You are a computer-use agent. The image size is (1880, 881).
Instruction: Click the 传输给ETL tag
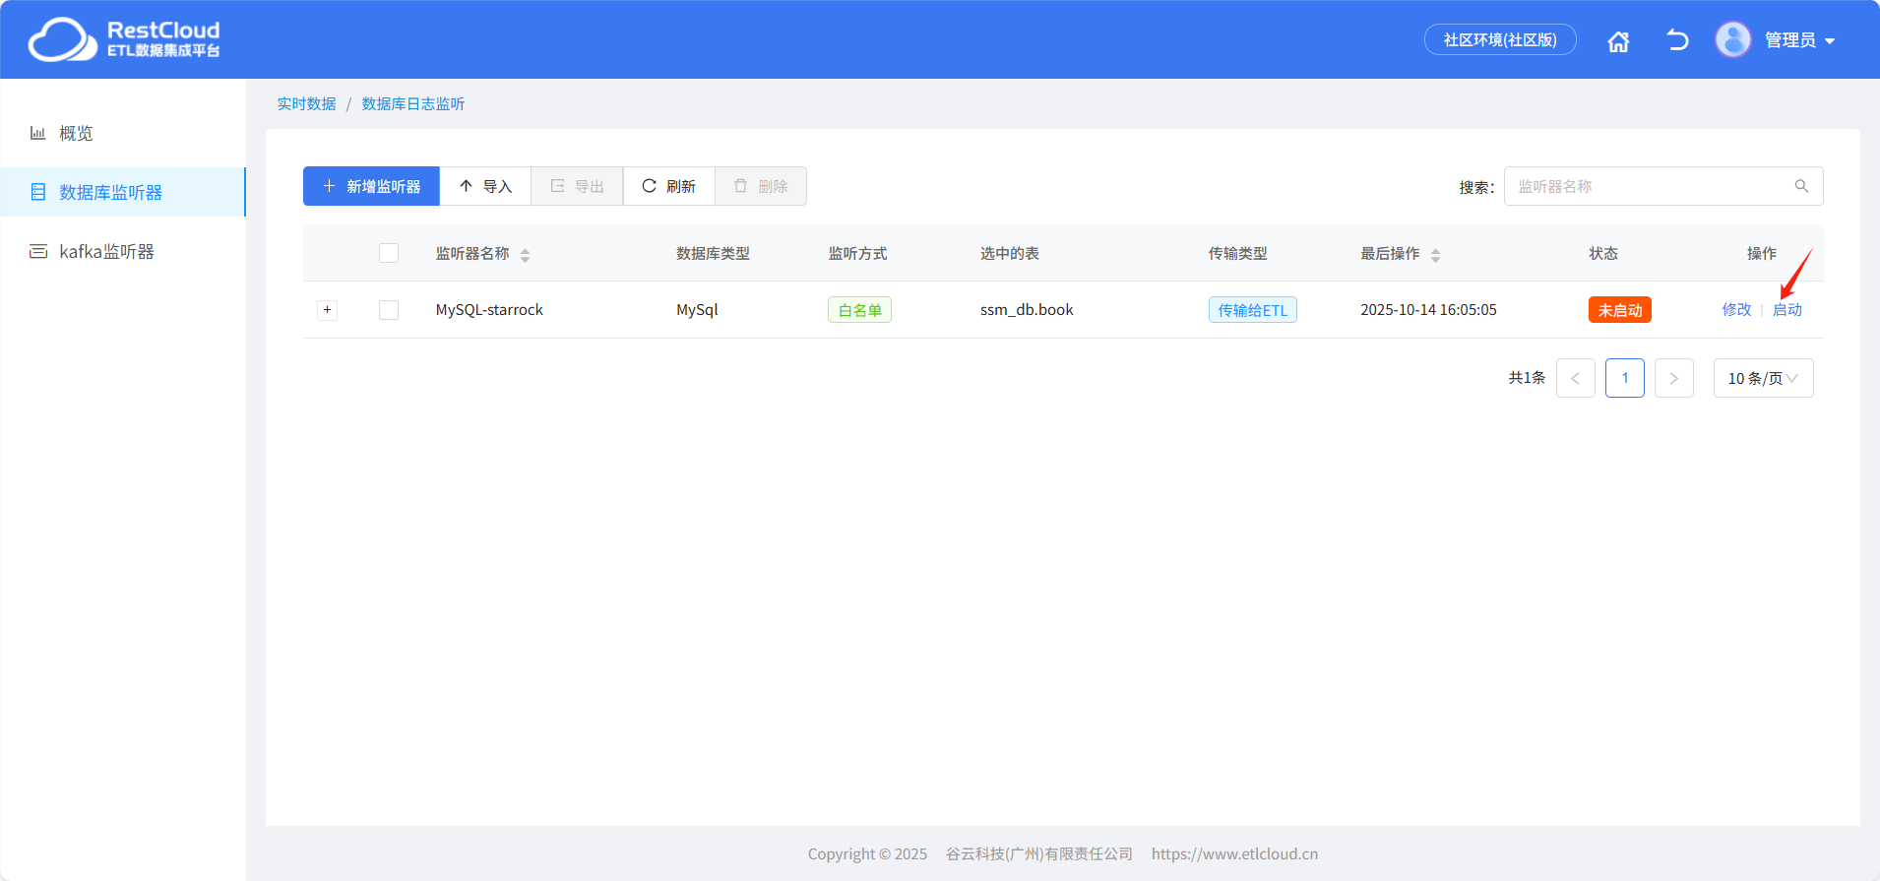point(1252,310)
